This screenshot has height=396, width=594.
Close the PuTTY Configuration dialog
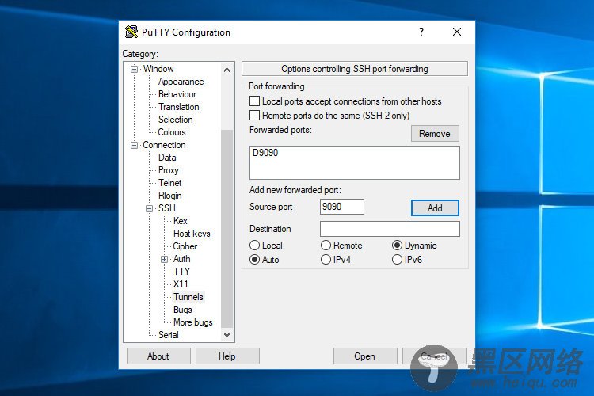click(x=457, y=32)
